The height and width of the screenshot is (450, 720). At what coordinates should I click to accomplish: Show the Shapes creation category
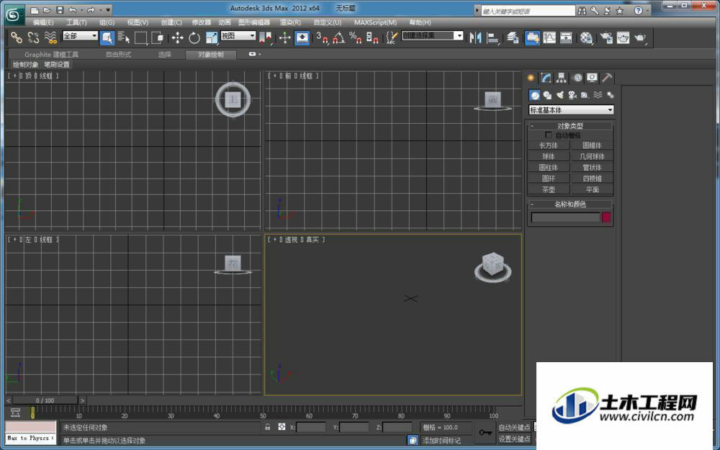tap(547, 95)
